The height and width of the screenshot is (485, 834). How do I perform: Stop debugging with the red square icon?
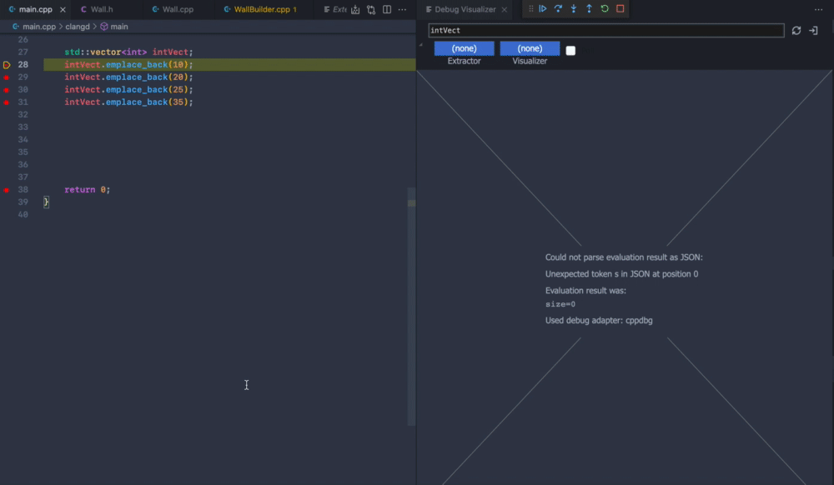pos(619,8)
